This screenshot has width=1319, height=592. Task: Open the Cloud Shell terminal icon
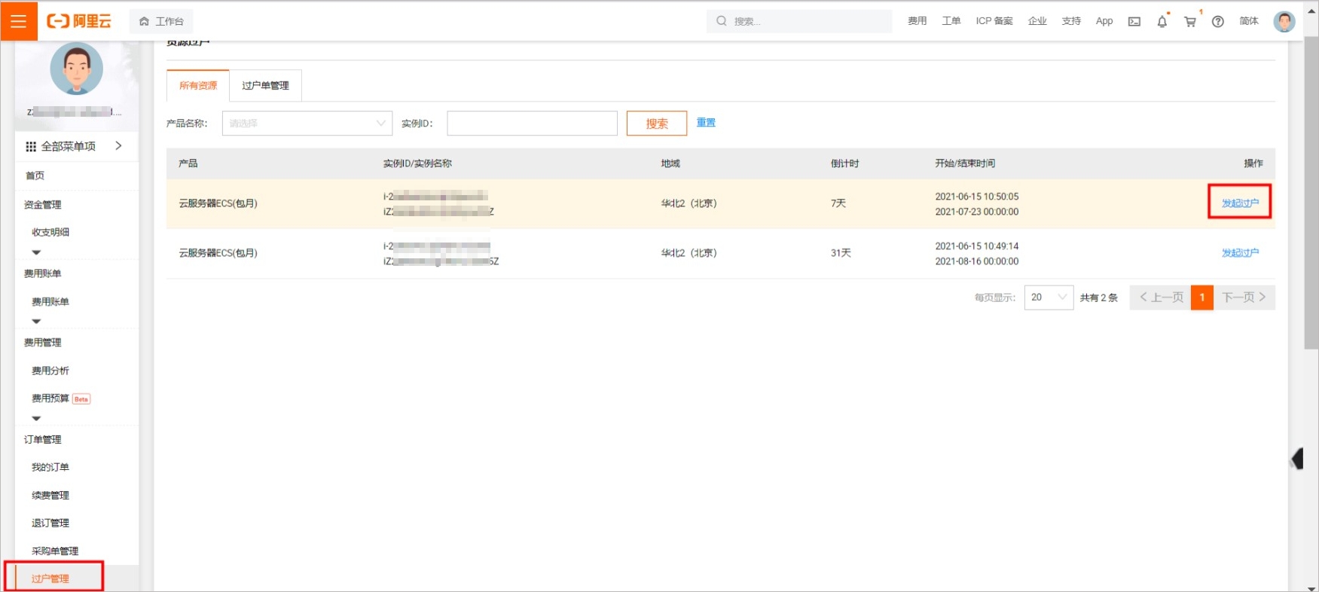coord(1134,22)
